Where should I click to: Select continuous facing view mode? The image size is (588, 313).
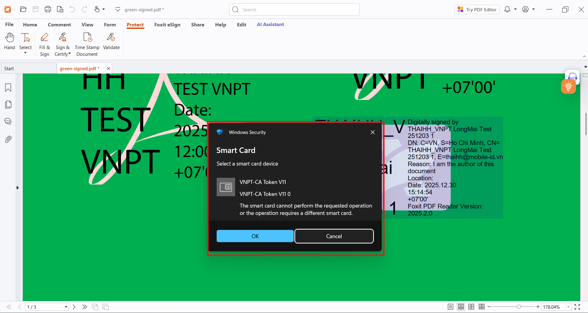(x=482, y=307)
